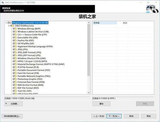Select RDF File Format (RDF) entry
The height and width of the screenshot is (122, 160).
pos(28,88)
